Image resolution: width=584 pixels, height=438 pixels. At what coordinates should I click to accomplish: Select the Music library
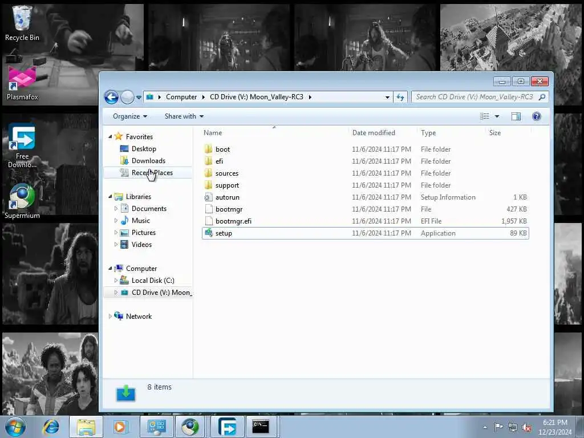(x=140, y=221)
